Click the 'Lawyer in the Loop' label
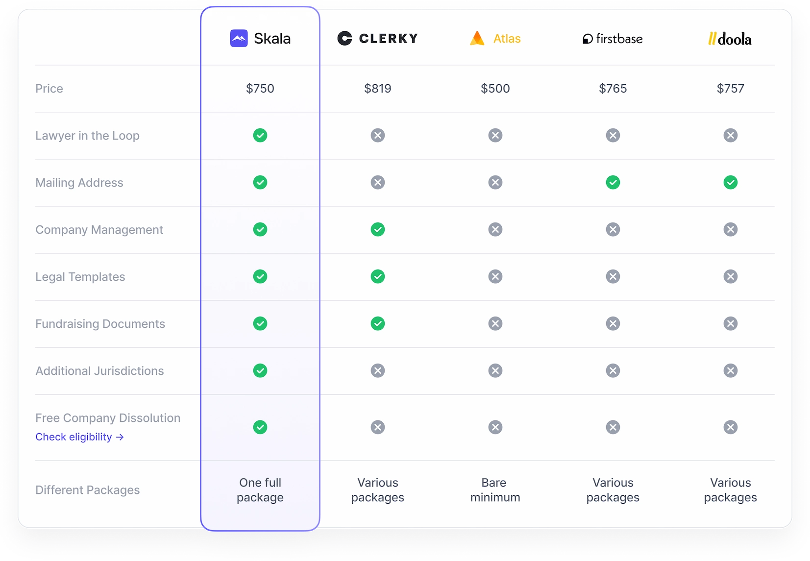This screenshot has width=810, height=561. pyautogui.click(x=87, y=136)
